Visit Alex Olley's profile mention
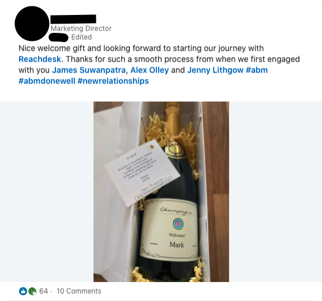322x301 pixels. 149,70
